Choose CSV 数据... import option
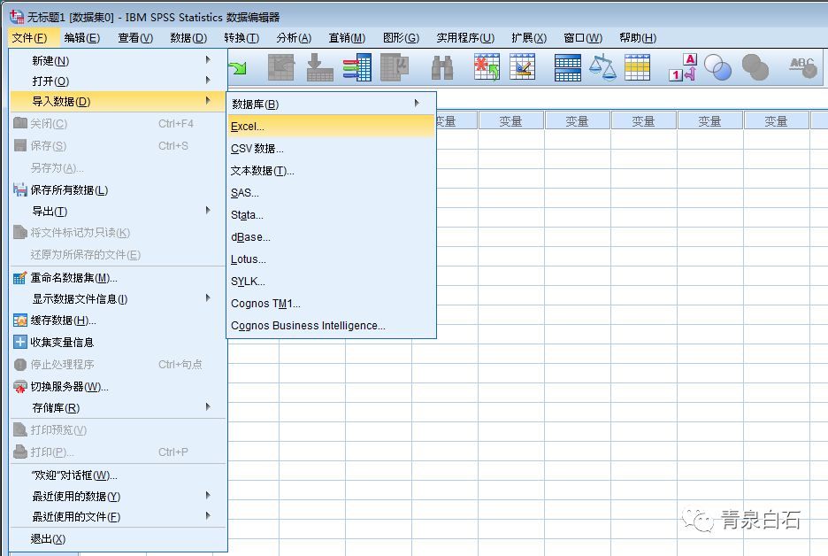Image resolution: width=828 pixels, height=556 pixels. pyautogui.click(x=331, y=149)
